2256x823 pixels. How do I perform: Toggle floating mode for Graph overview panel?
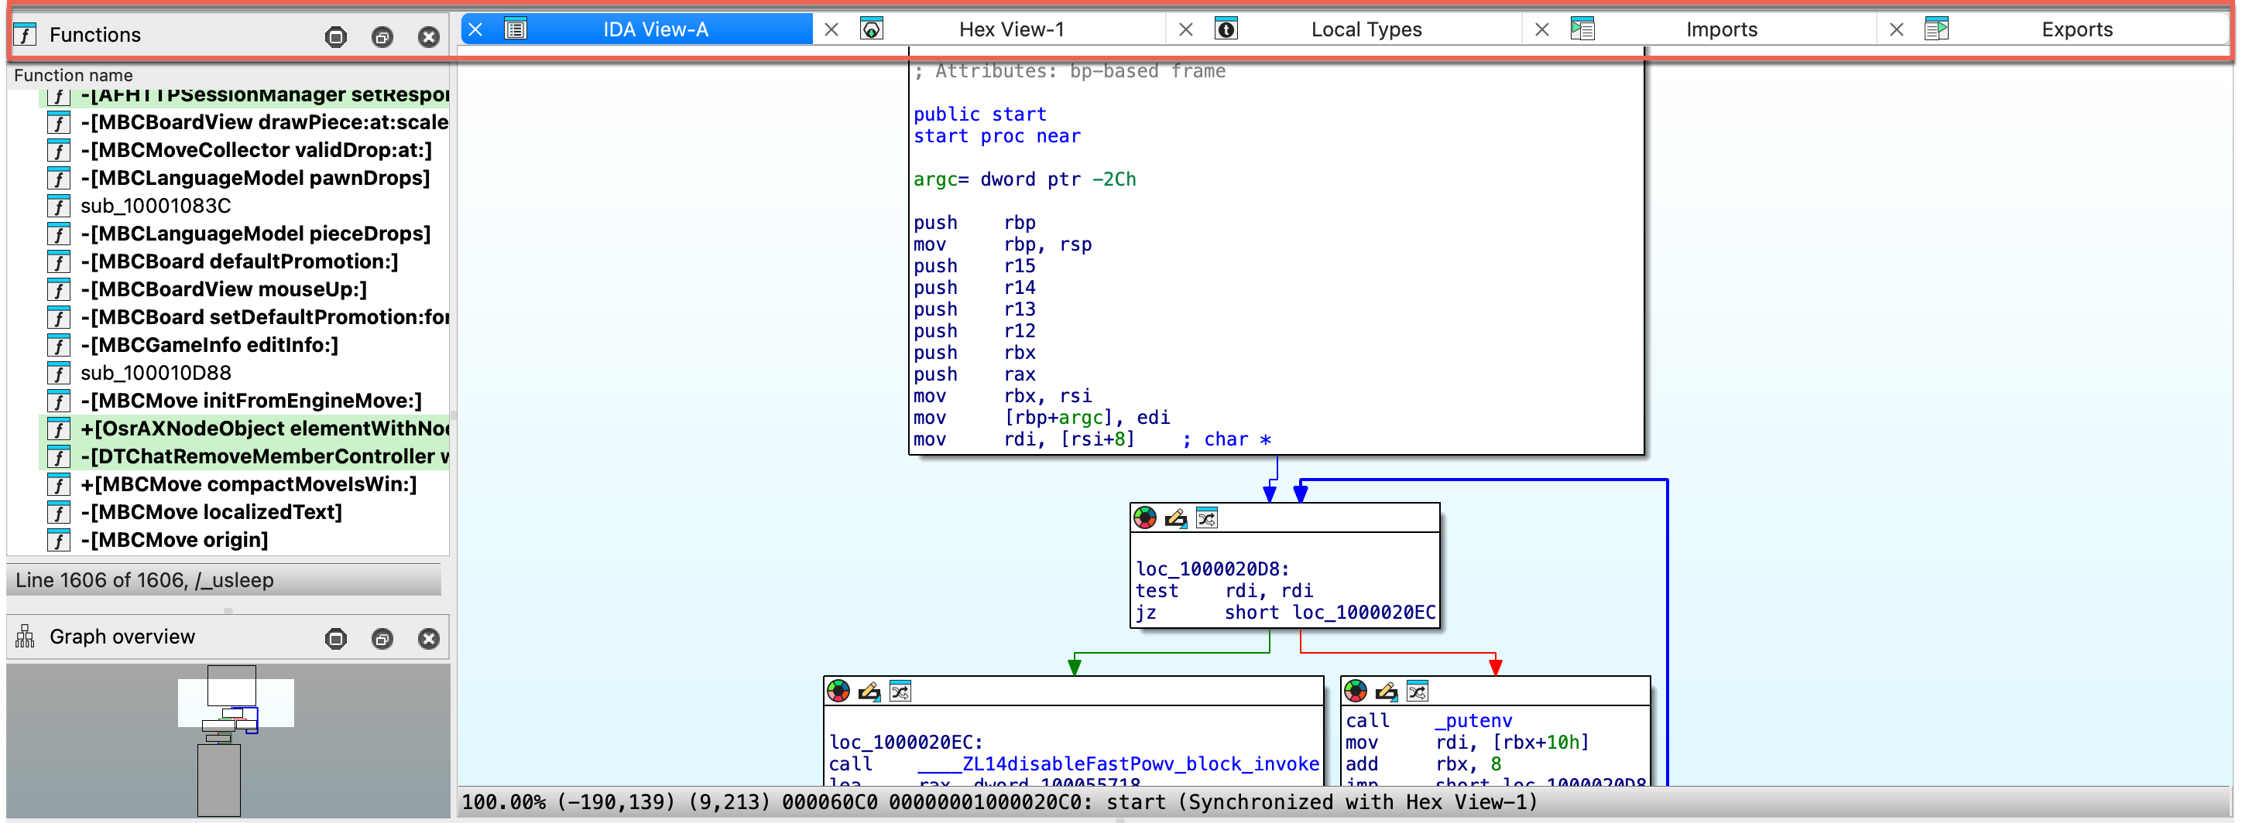tap(382, 638)
